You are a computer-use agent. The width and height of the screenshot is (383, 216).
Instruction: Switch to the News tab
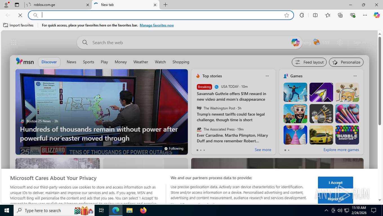[72, 62]
